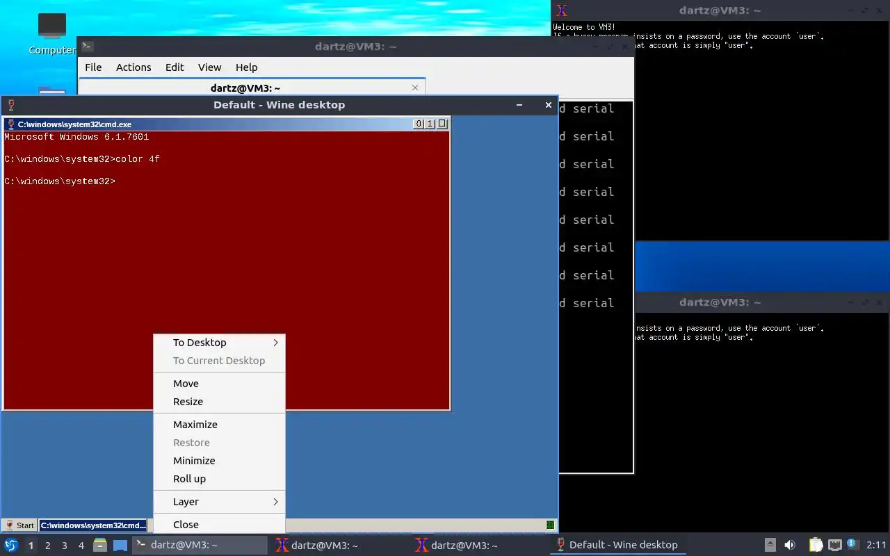This screenshot has width=890, height=556.
Task: Expand the To Desktop submenu
Action: tap(219, 343)
